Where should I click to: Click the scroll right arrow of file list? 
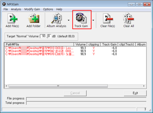(x=144, y=86)
